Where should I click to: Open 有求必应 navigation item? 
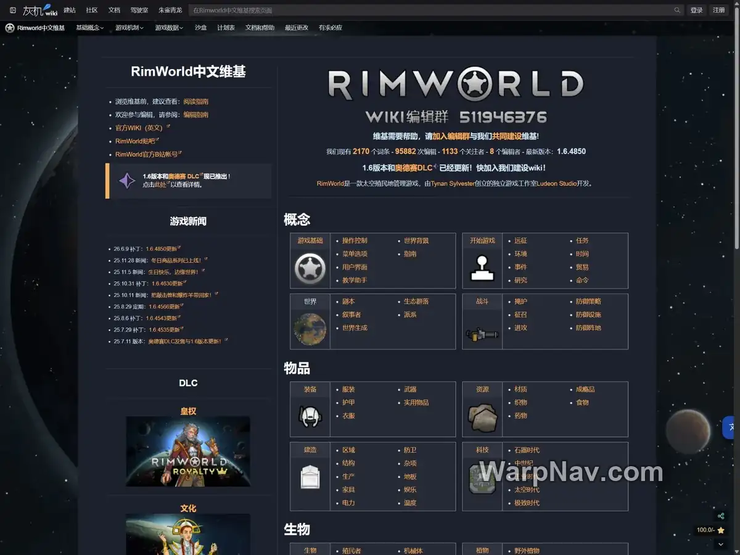click(331, 28)
